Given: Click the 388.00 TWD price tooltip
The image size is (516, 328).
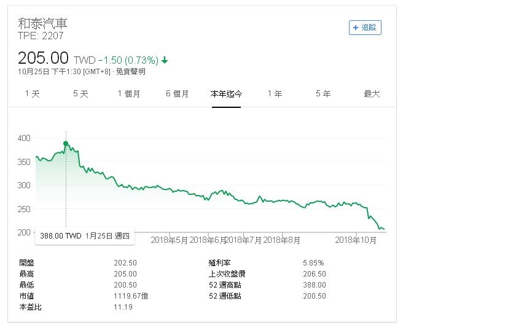Looking at the screenshot, I should click(x=85, y=235).
